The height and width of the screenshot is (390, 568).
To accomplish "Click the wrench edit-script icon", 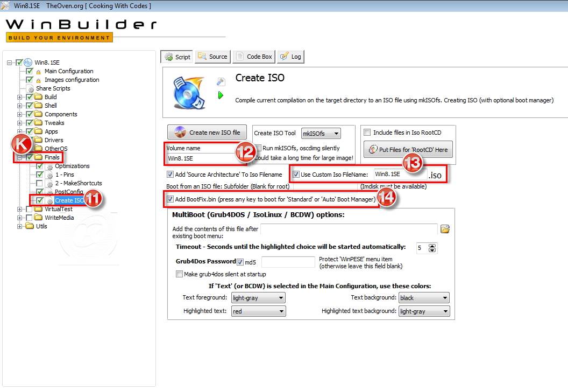I will click(221, 82).
